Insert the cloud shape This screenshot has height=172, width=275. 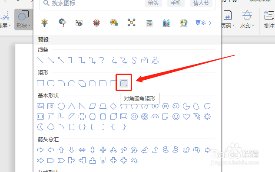click(51, 127)
